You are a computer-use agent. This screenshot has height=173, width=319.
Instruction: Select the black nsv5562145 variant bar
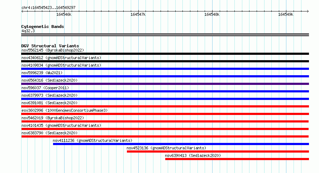(165, 54)
